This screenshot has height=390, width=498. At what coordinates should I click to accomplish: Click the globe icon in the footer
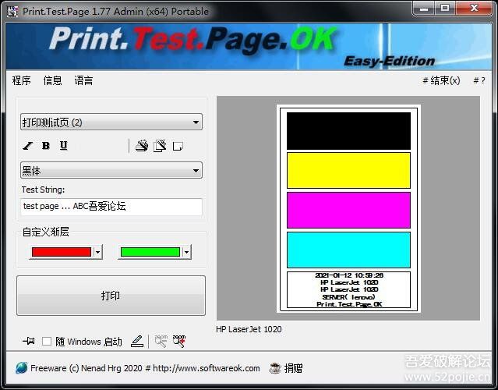[x=22, y=368]
